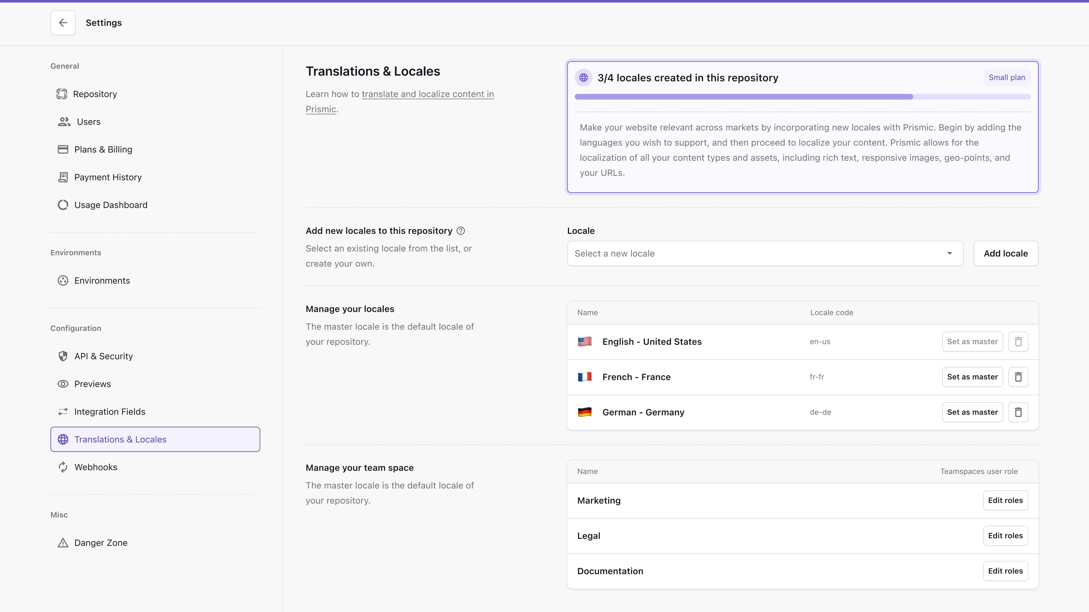Delete the French - France locale
Viewport: 1089px width, 612px height.
click(x=1018, y=377)
